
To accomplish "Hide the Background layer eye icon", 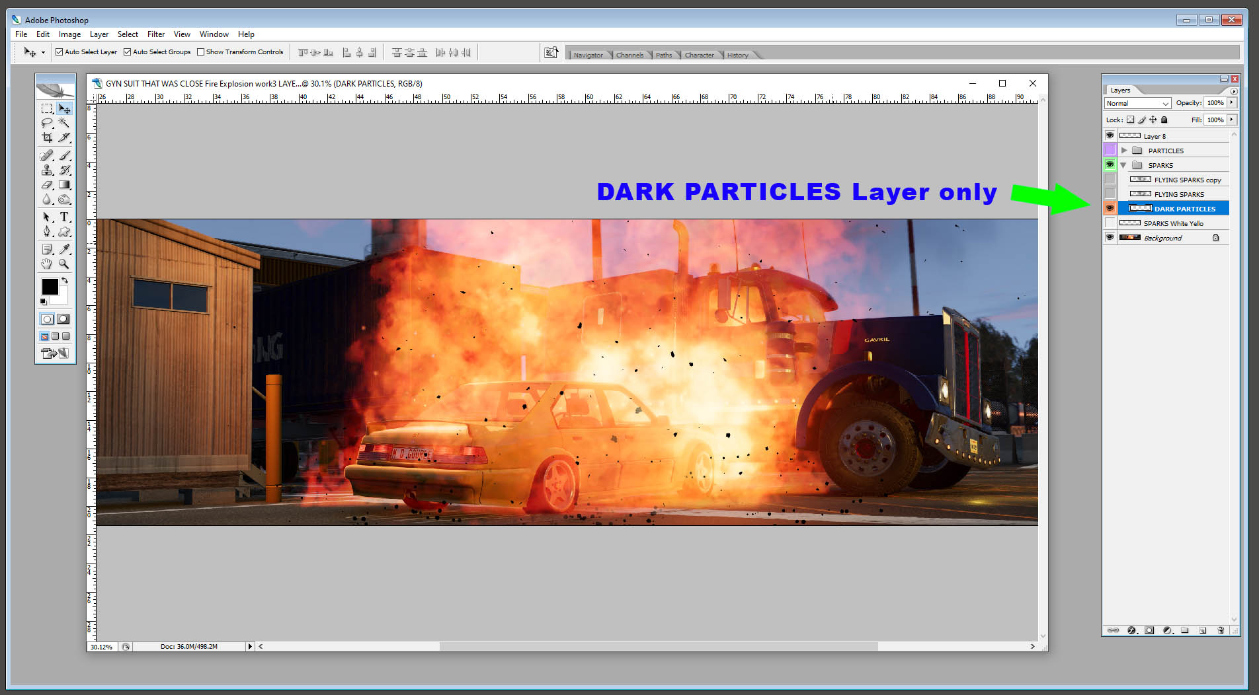I will [x=1110, y=237].
